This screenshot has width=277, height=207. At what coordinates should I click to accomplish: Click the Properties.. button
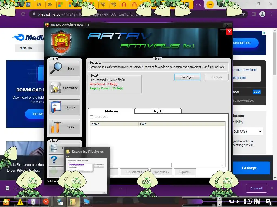[161, 172]
